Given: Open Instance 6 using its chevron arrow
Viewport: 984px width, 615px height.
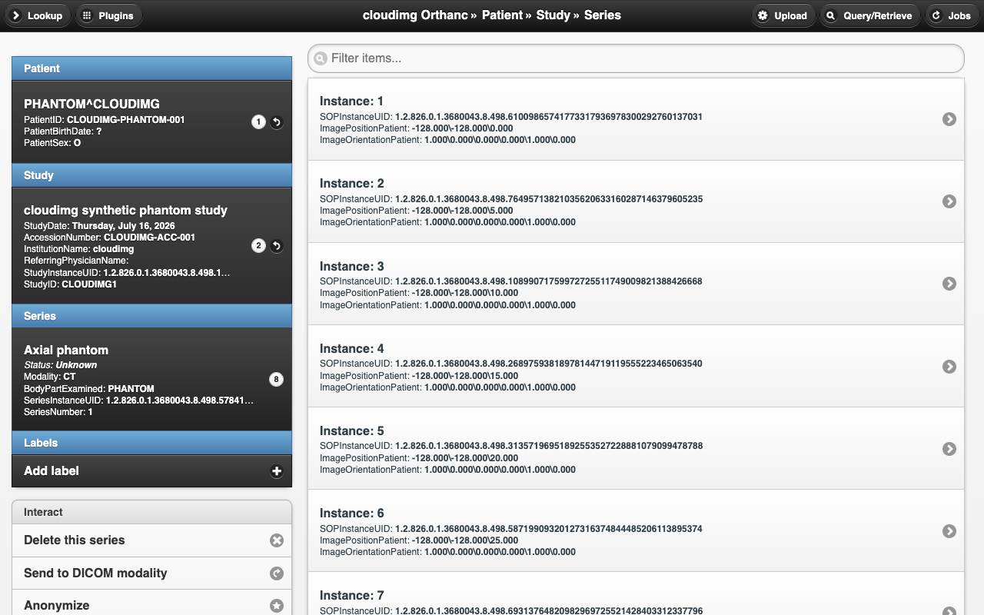Looking at the screenshot, I should point(949,531).
